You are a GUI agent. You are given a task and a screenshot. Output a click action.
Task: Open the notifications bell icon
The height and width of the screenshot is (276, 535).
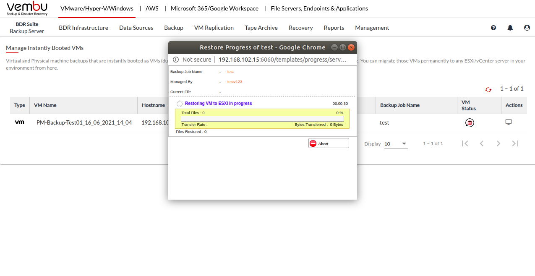(510, 28)
